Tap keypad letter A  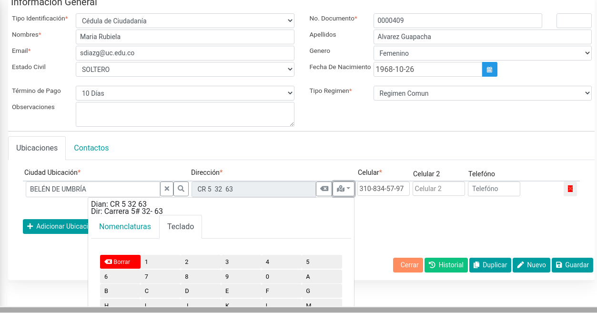point(322,277)
